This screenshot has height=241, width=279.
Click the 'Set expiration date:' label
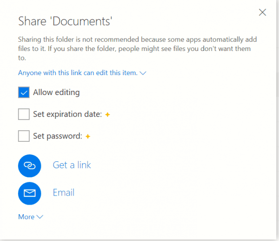click(x=67, y=114)
